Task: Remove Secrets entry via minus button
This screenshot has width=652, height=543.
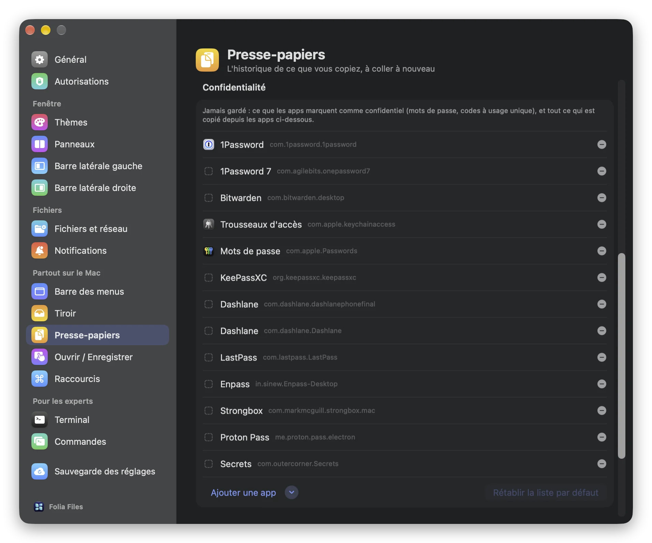Action: click(602, 464)
